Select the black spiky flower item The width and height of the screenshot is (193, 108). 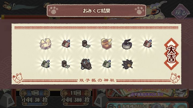pyautogui.click(x=127, y=64)
